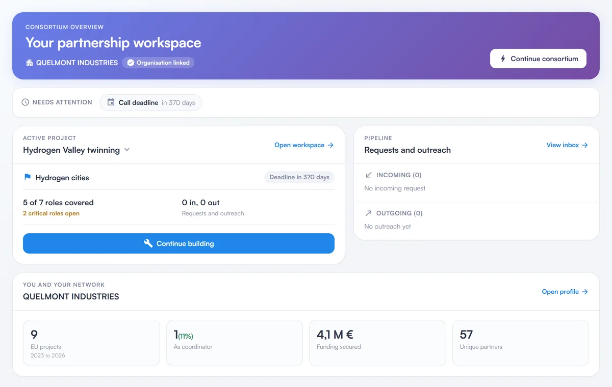Viewport: 612px width, 387px height.
Task: Click the verified badge icon in Organisation linked
Action: click(131, 63)
